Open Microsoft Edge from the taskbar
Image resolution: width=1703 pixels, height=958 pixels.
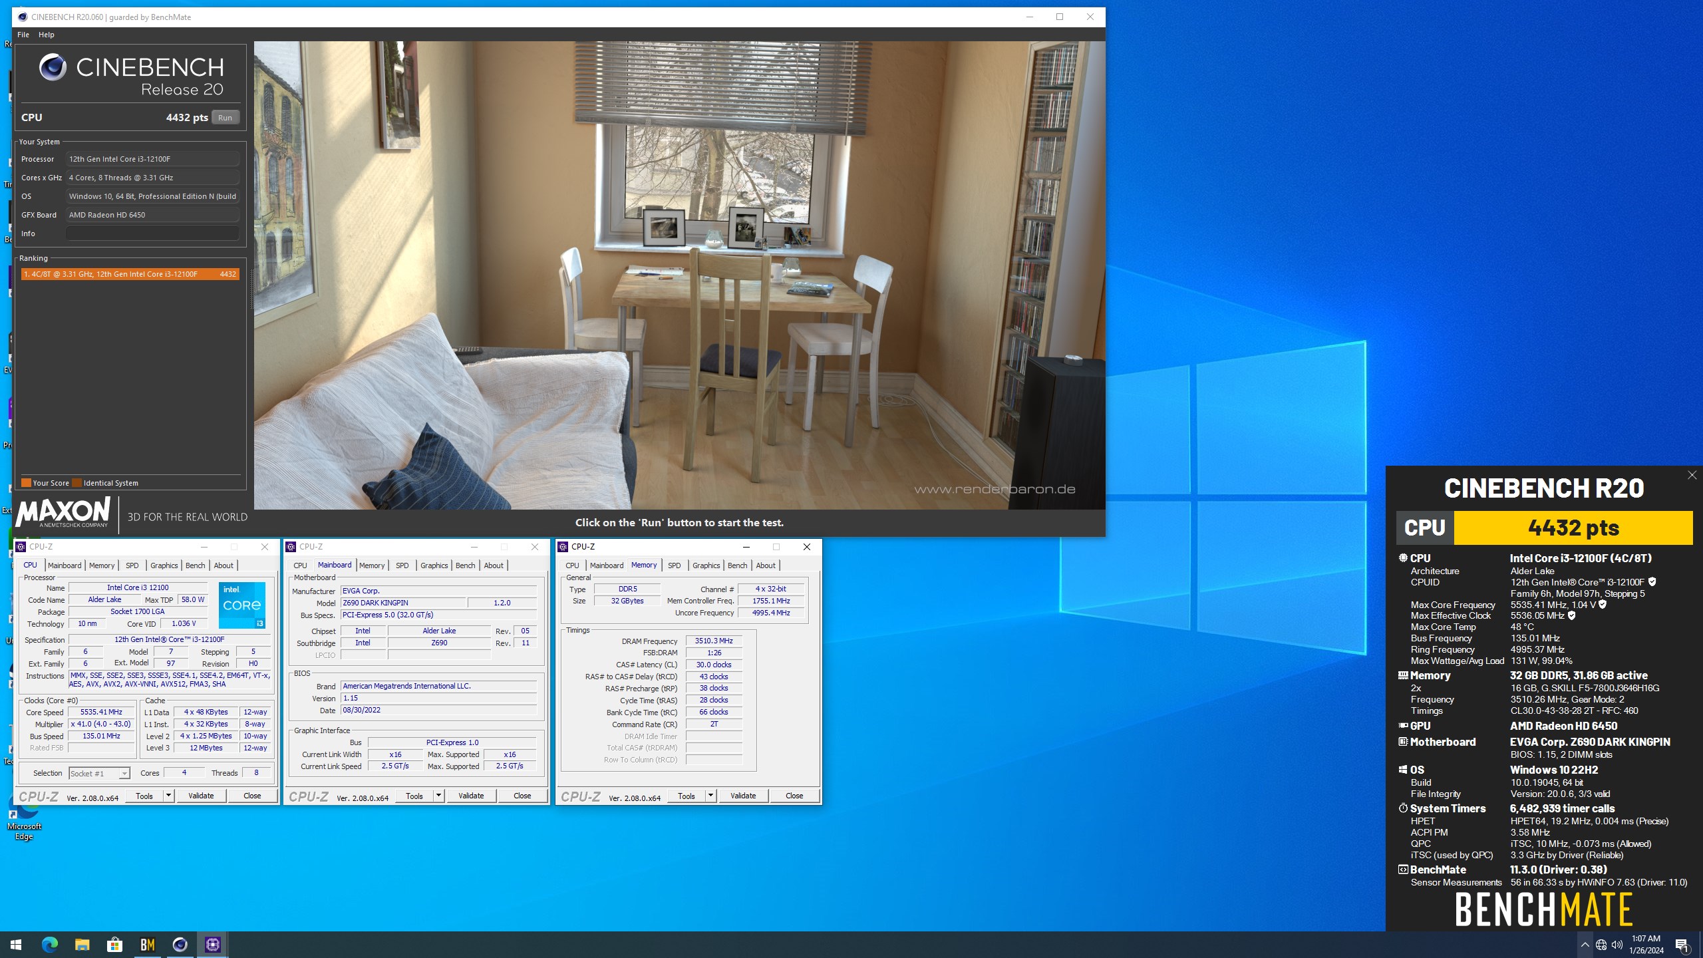click(50, 944)
